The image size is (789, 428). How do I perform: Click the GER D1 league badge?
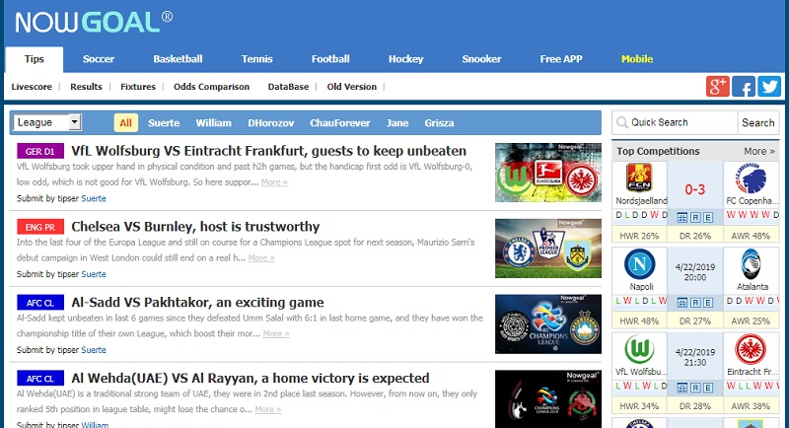pos(40,151)
